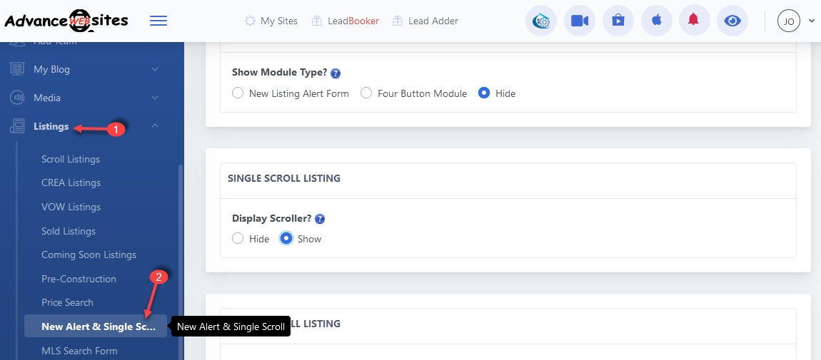821x360 pixels.
Task: Expand the Media sidebar menu
Action: [x=155, y=98]
